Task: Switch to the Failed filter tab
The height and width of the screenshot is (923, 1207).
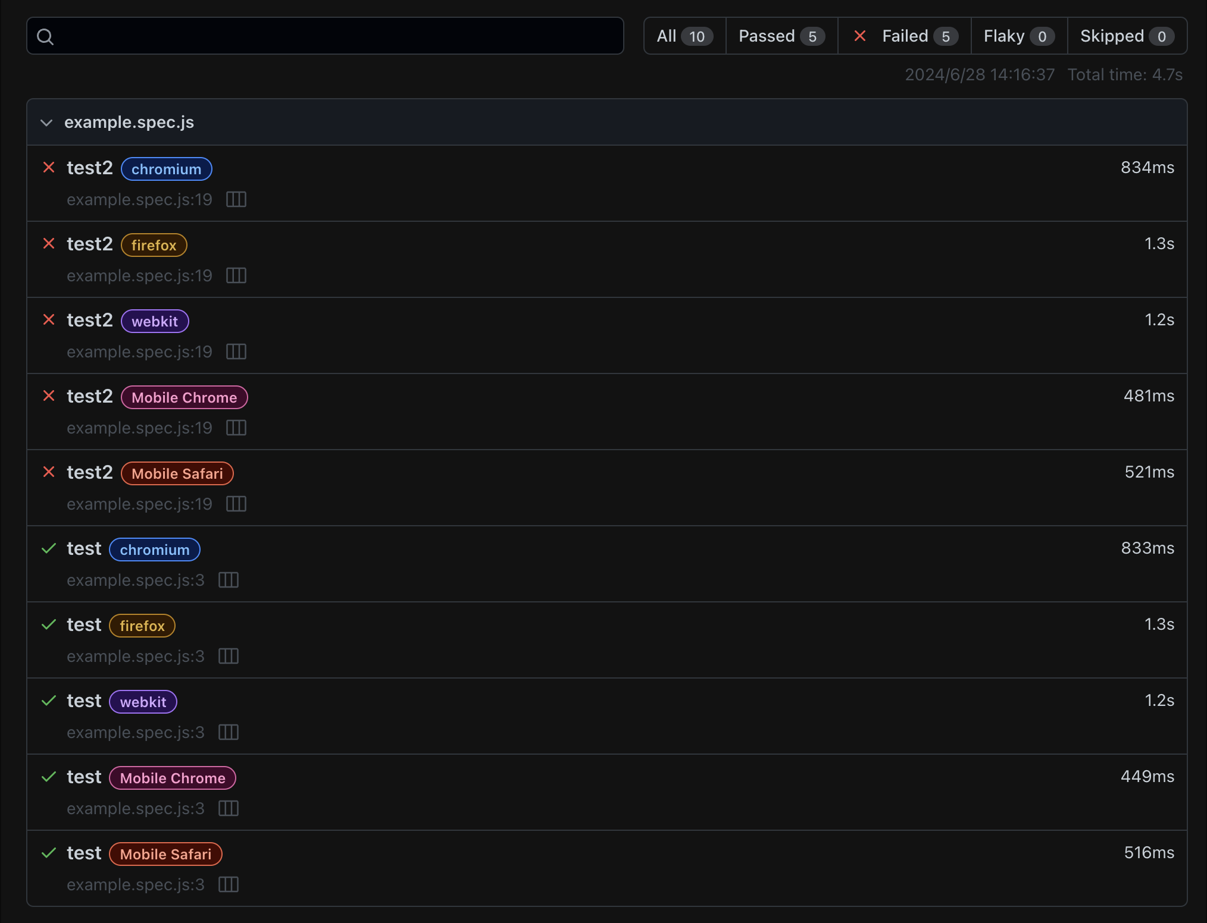Action: (904, 36)
